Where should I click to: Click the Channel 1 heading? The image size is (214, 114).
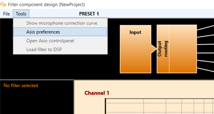click(97, 93)
